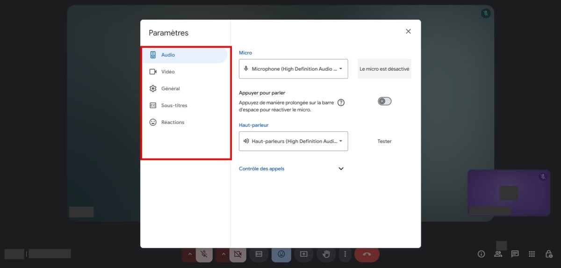This screenshot has height=268, width=561.
Task: Unmute the microphone in the bottom bar
Action: (x=204, y=254)
